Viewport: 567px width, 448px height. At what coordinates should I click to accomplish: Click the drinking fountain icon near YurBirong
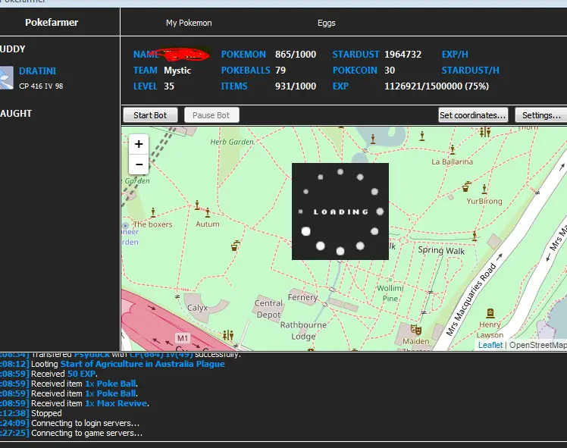point(466,187)
